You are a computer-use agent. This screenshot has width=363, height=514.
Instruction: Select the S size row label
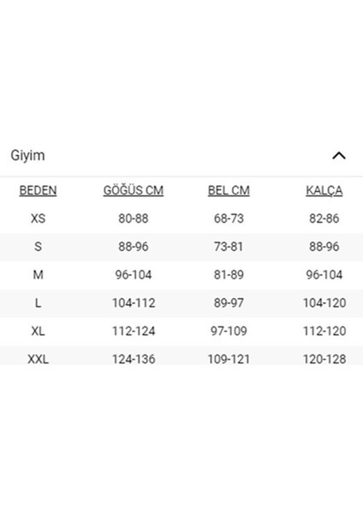[x=38, y=247]
